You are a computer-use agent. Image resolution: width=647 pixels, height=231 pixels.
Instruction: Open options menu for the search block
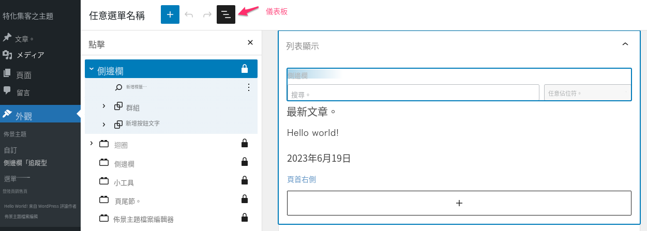pos(249,87)
